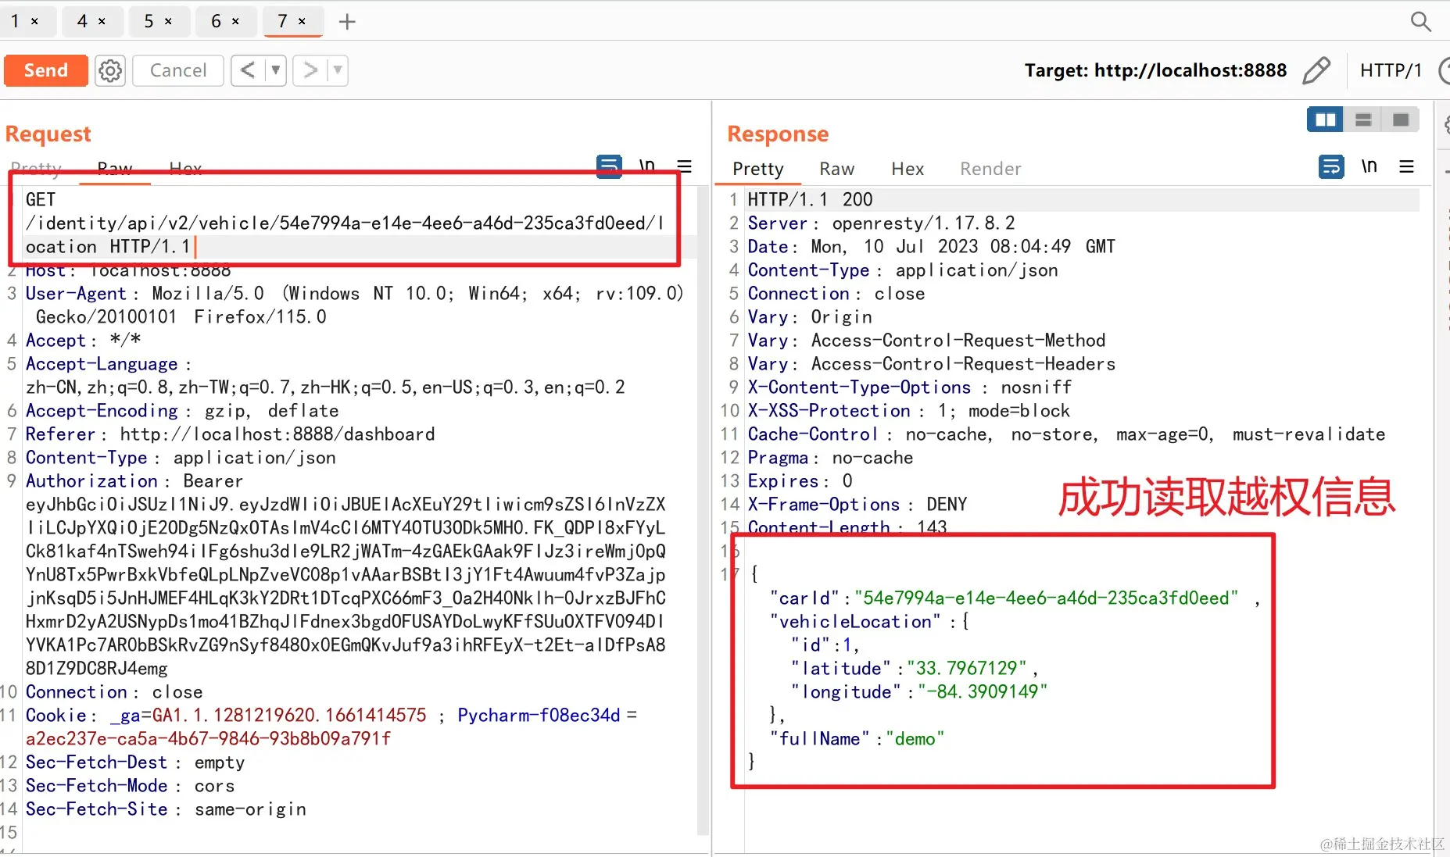Click the 'Authorization: Bearer' header line
1450x857 pixels.
point(134,481)
